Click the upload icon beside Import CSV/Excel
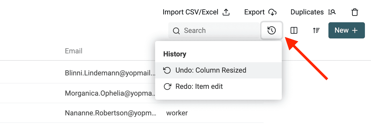 click(226, 12)
